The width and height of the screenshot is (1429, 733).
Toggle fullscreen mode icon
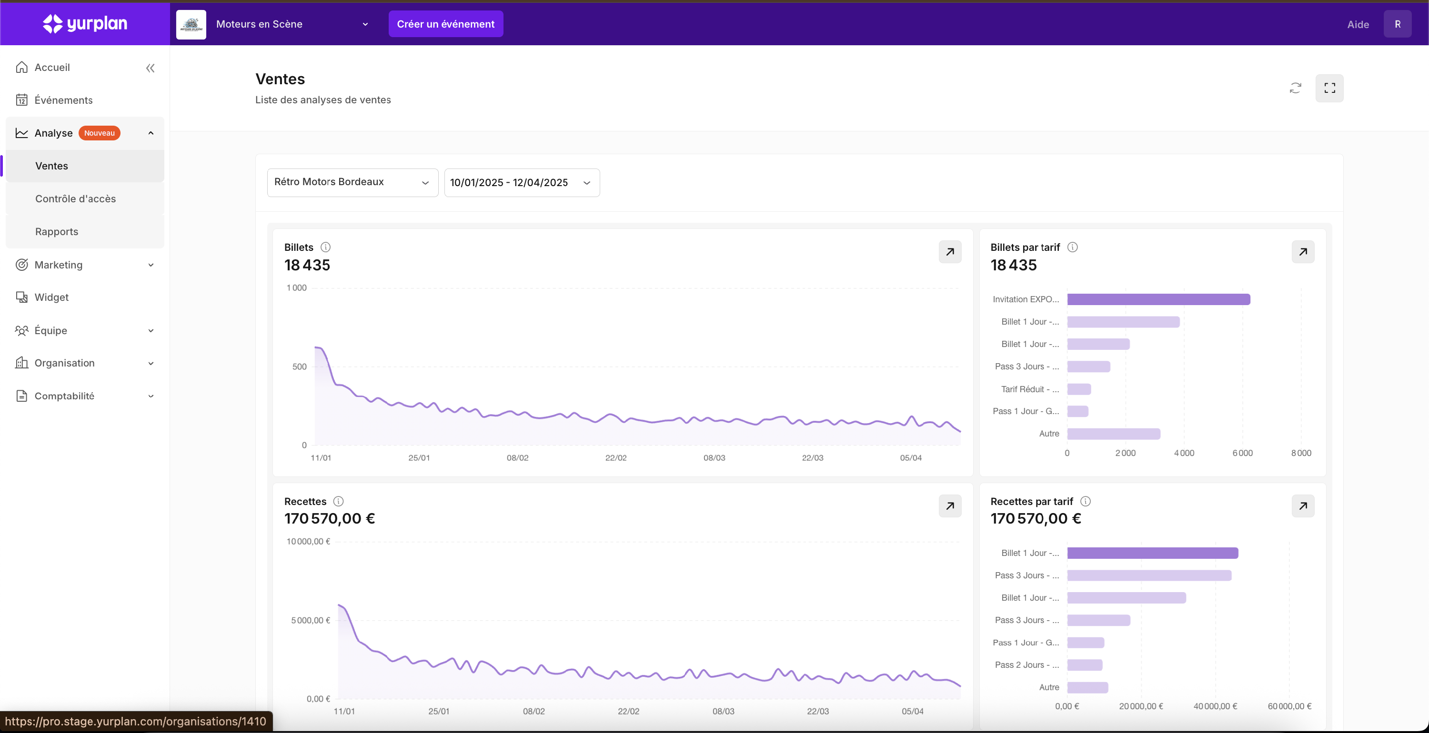[1329, 88]
